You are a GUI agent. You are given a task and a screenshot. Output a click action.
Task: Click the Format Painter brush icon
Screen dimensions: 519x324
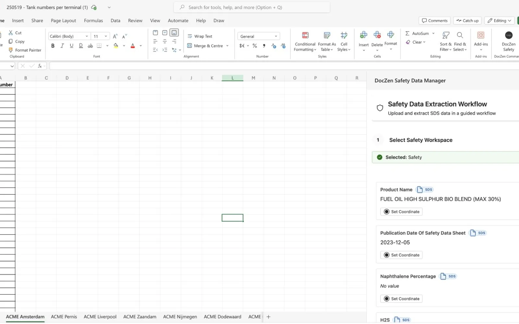[x=11, y=50]
